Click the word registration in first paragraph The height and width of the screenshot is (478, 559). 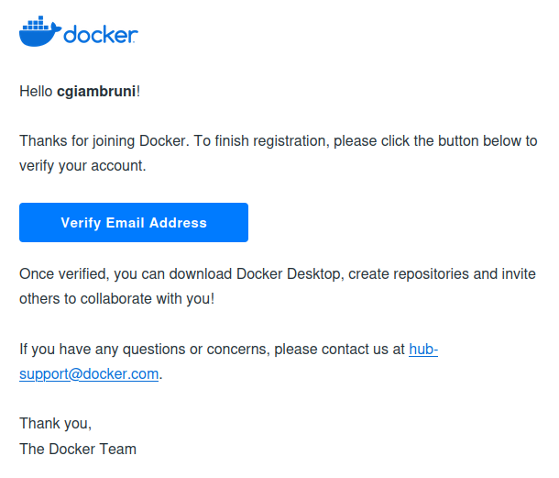pyautogui.click(x=289, y=141)
